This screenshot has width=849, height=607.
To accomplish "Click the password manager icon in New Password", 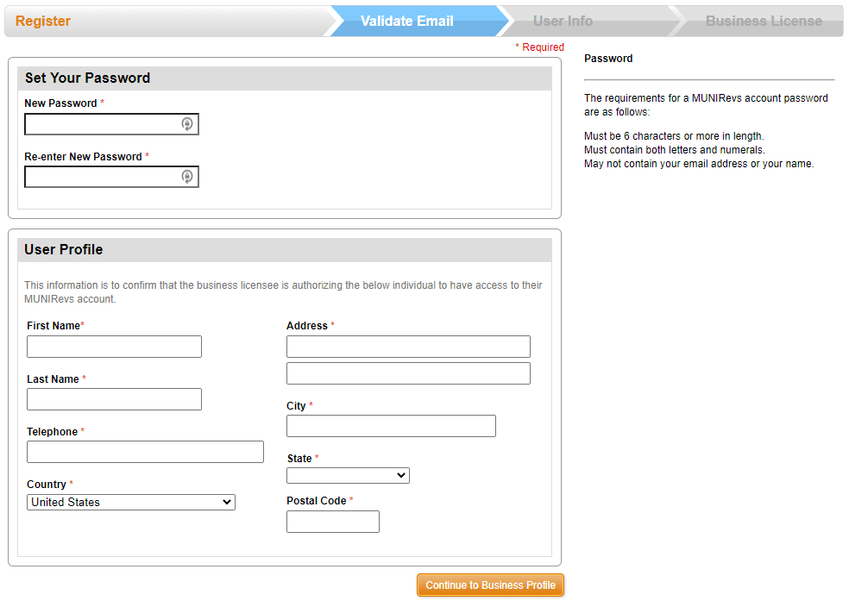I will tap(186, 124).
